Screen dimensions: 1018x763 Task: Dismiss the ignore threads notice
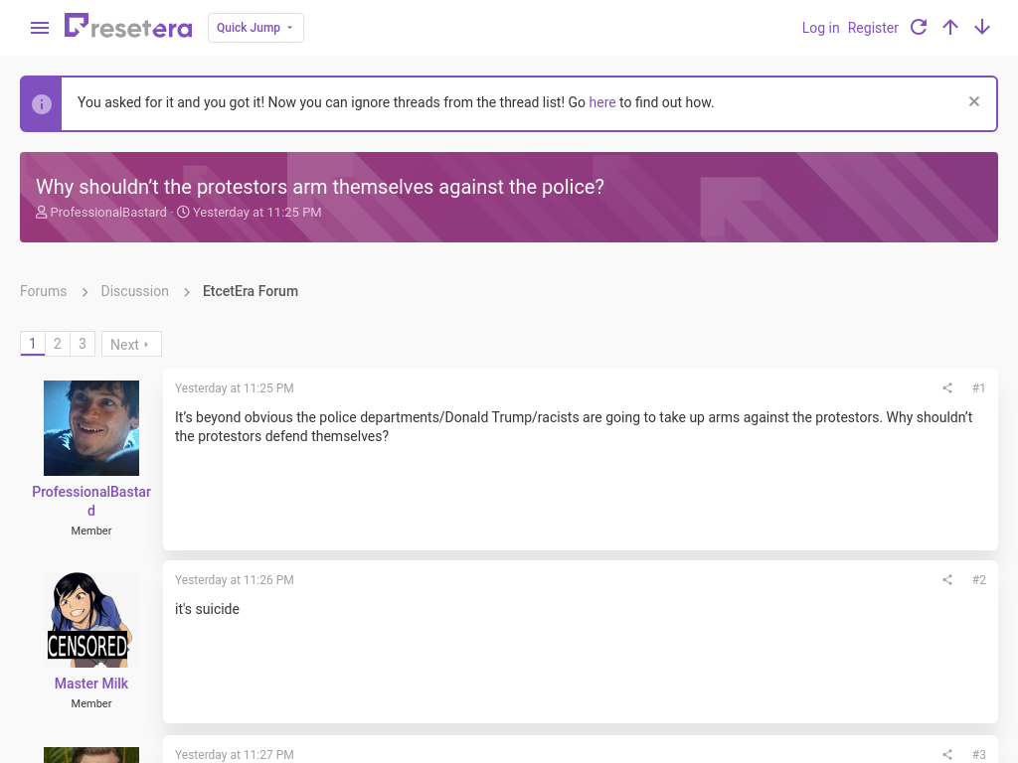click(x=974, y=101)
